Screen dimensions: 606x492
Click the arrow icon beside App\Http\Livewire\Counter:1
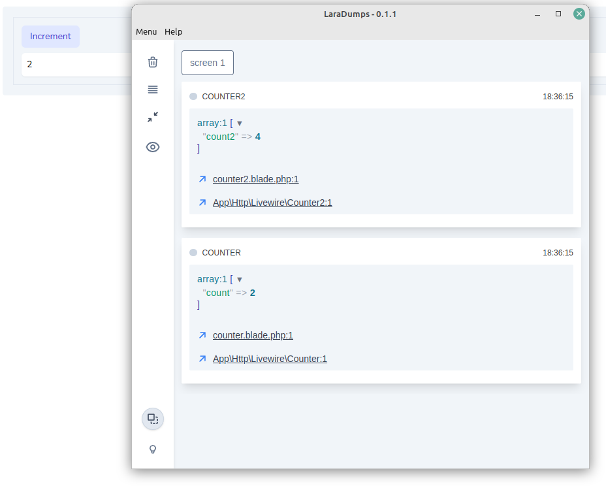click(202, 359)
